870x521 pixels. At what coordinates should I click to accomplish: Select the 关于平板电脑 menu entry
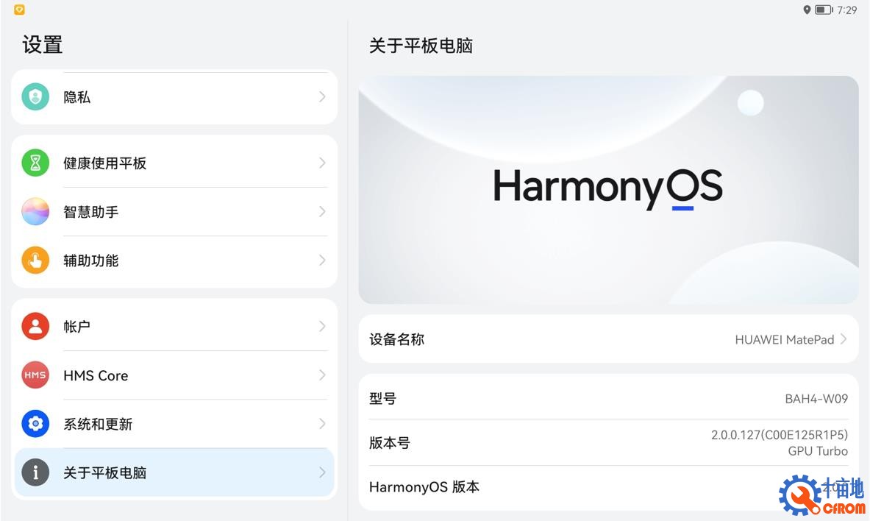coord(174,472)
